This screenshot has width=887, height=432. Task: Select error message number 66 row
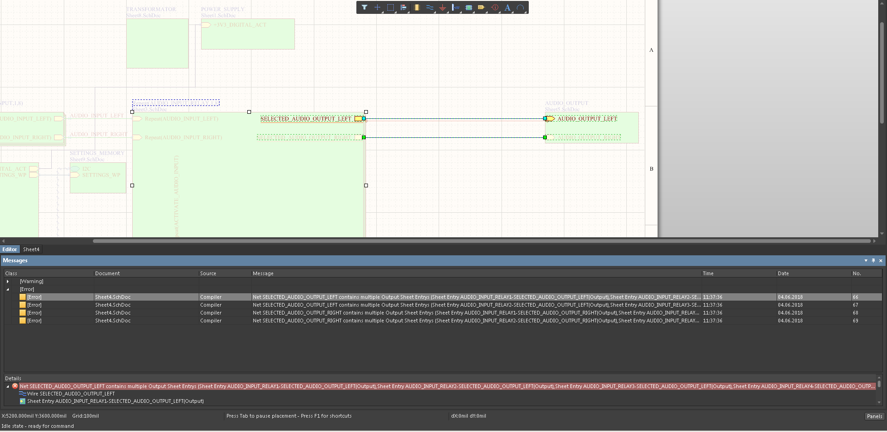[443, 297]
